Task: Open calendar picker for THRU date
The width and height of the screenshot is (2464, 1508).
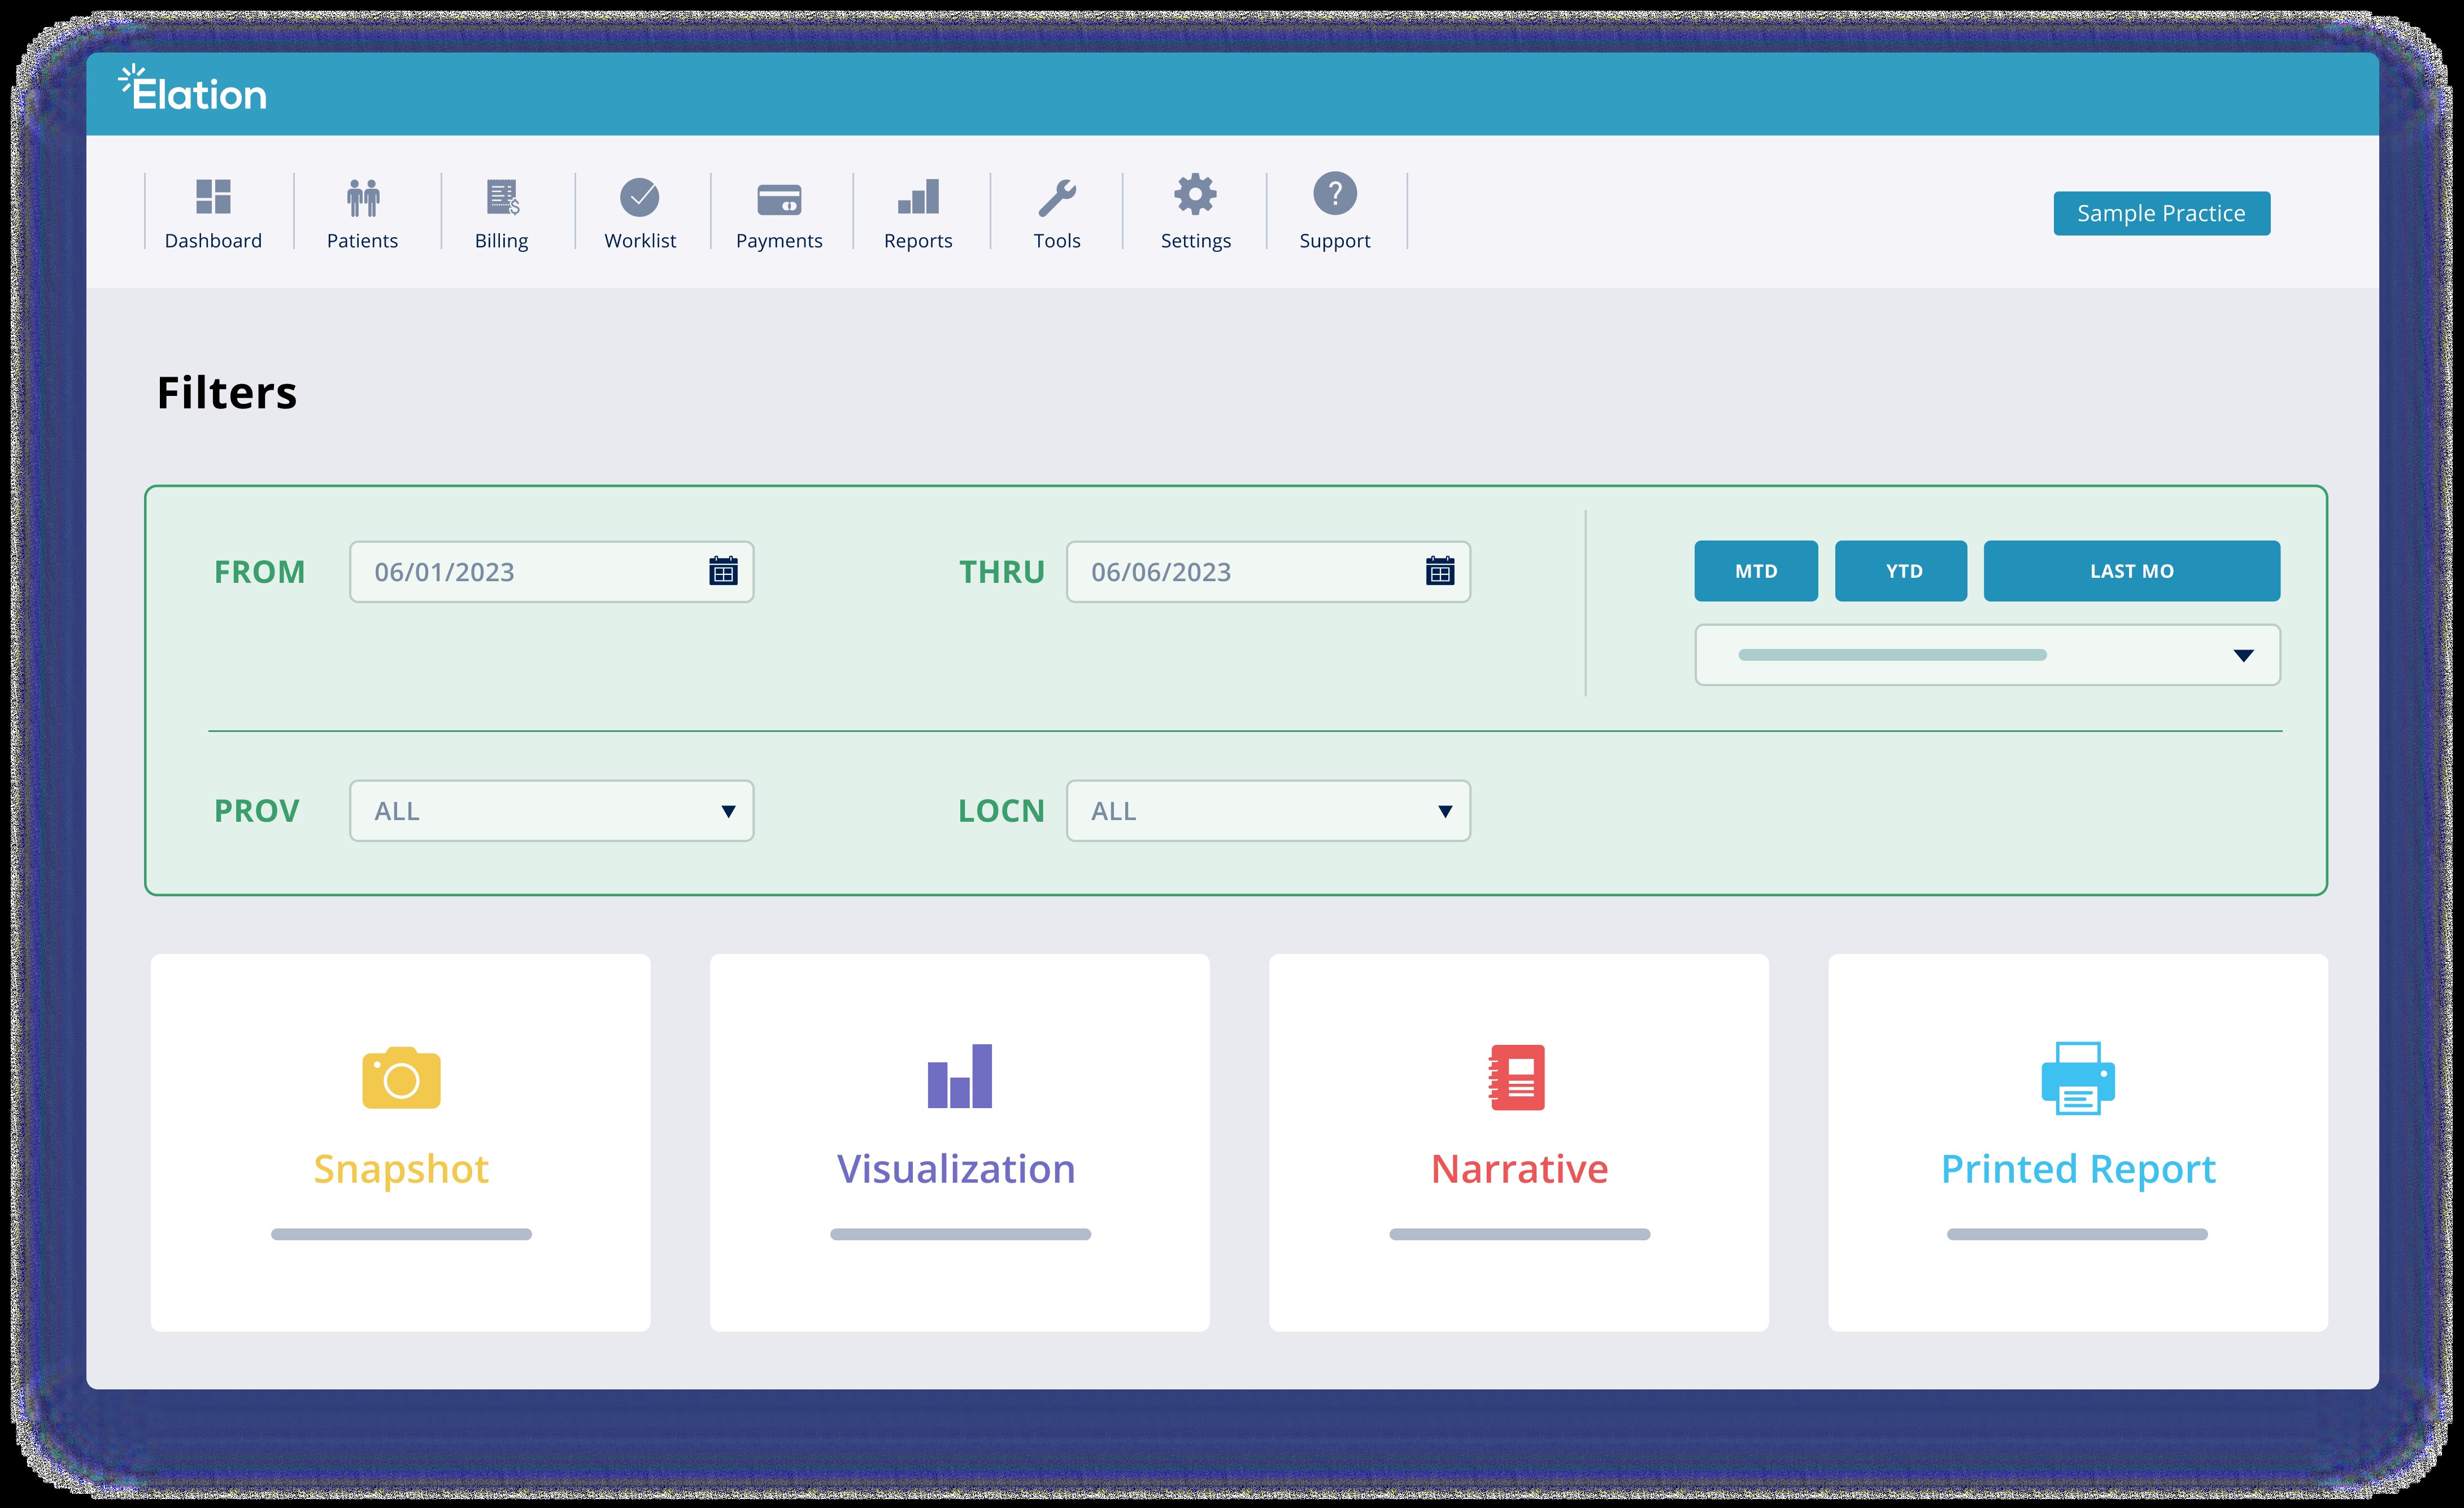Action: coord(1440,572)
